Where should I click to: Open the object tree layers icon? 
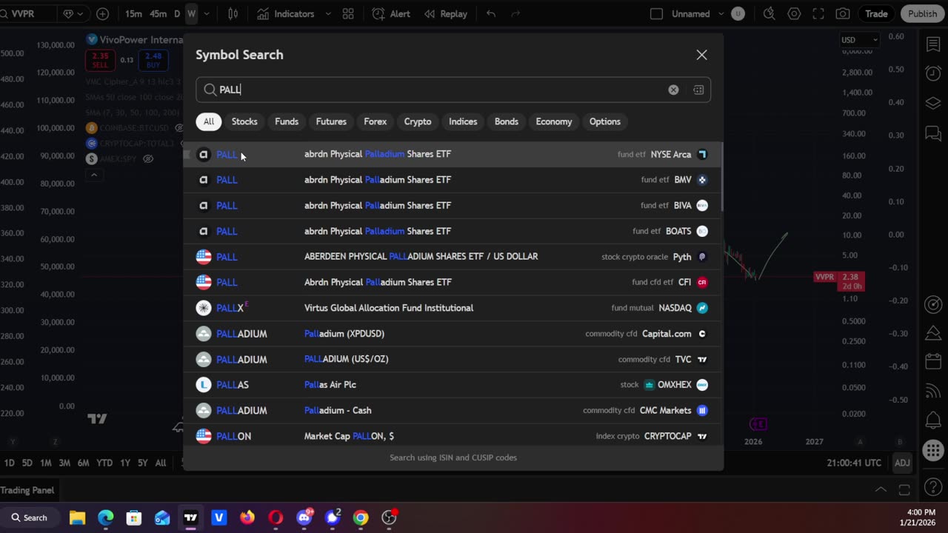coord(933,104)
